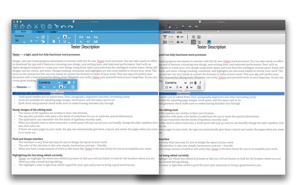Click the open file folder icon in the blue window
296x185 pixels.
(22, 26)
